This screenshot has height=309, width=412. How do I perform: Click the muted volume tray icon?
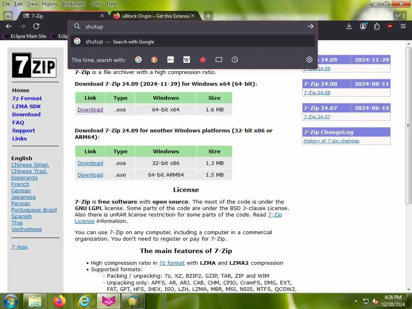click(x=375, y=301)
